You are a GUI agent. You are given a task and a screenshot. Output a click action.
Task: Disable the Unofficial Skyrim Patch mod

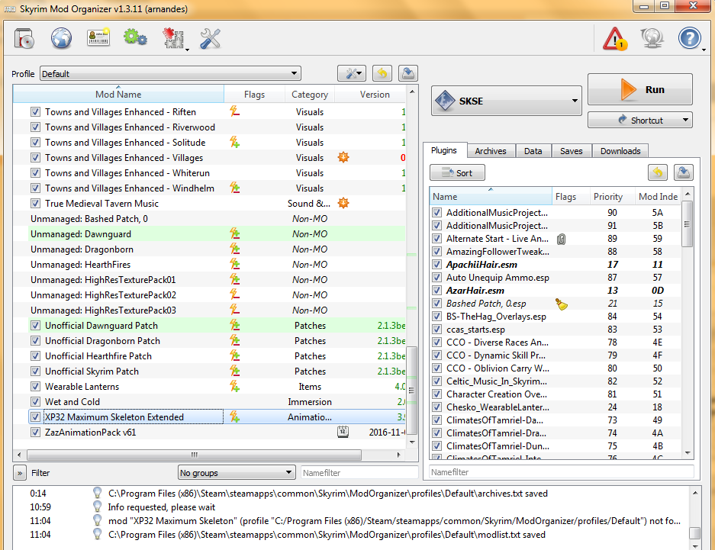click(x=35, y=371)
